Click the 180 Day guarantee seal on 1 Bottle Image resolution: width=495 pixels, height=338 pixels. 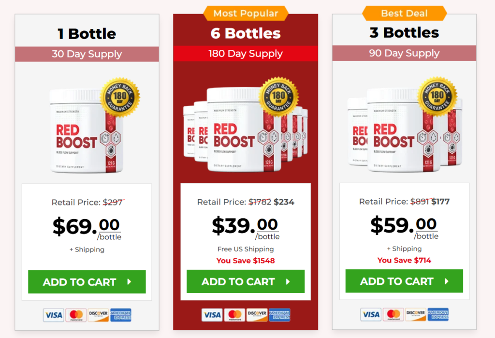(x=120, y=97)
